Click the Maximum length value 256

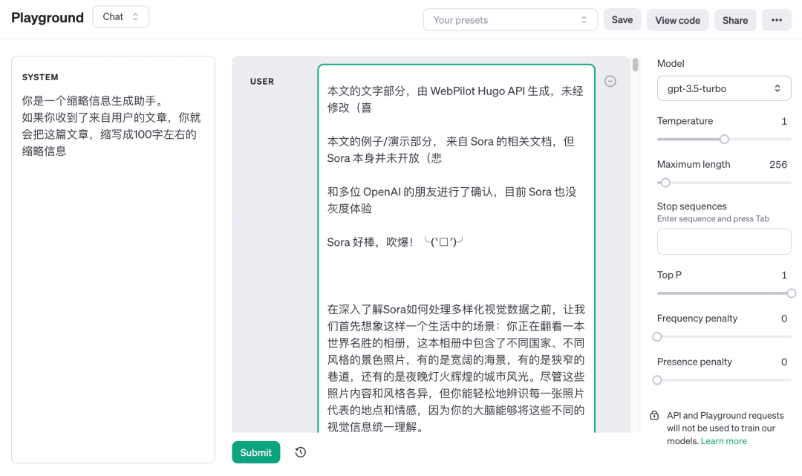778,165
